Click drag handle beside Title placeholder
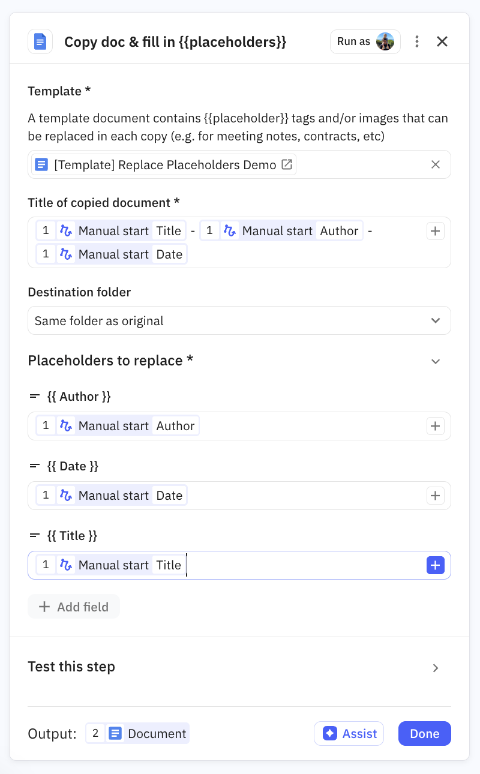Screen dimensions: 480x774 pos(35,536)
